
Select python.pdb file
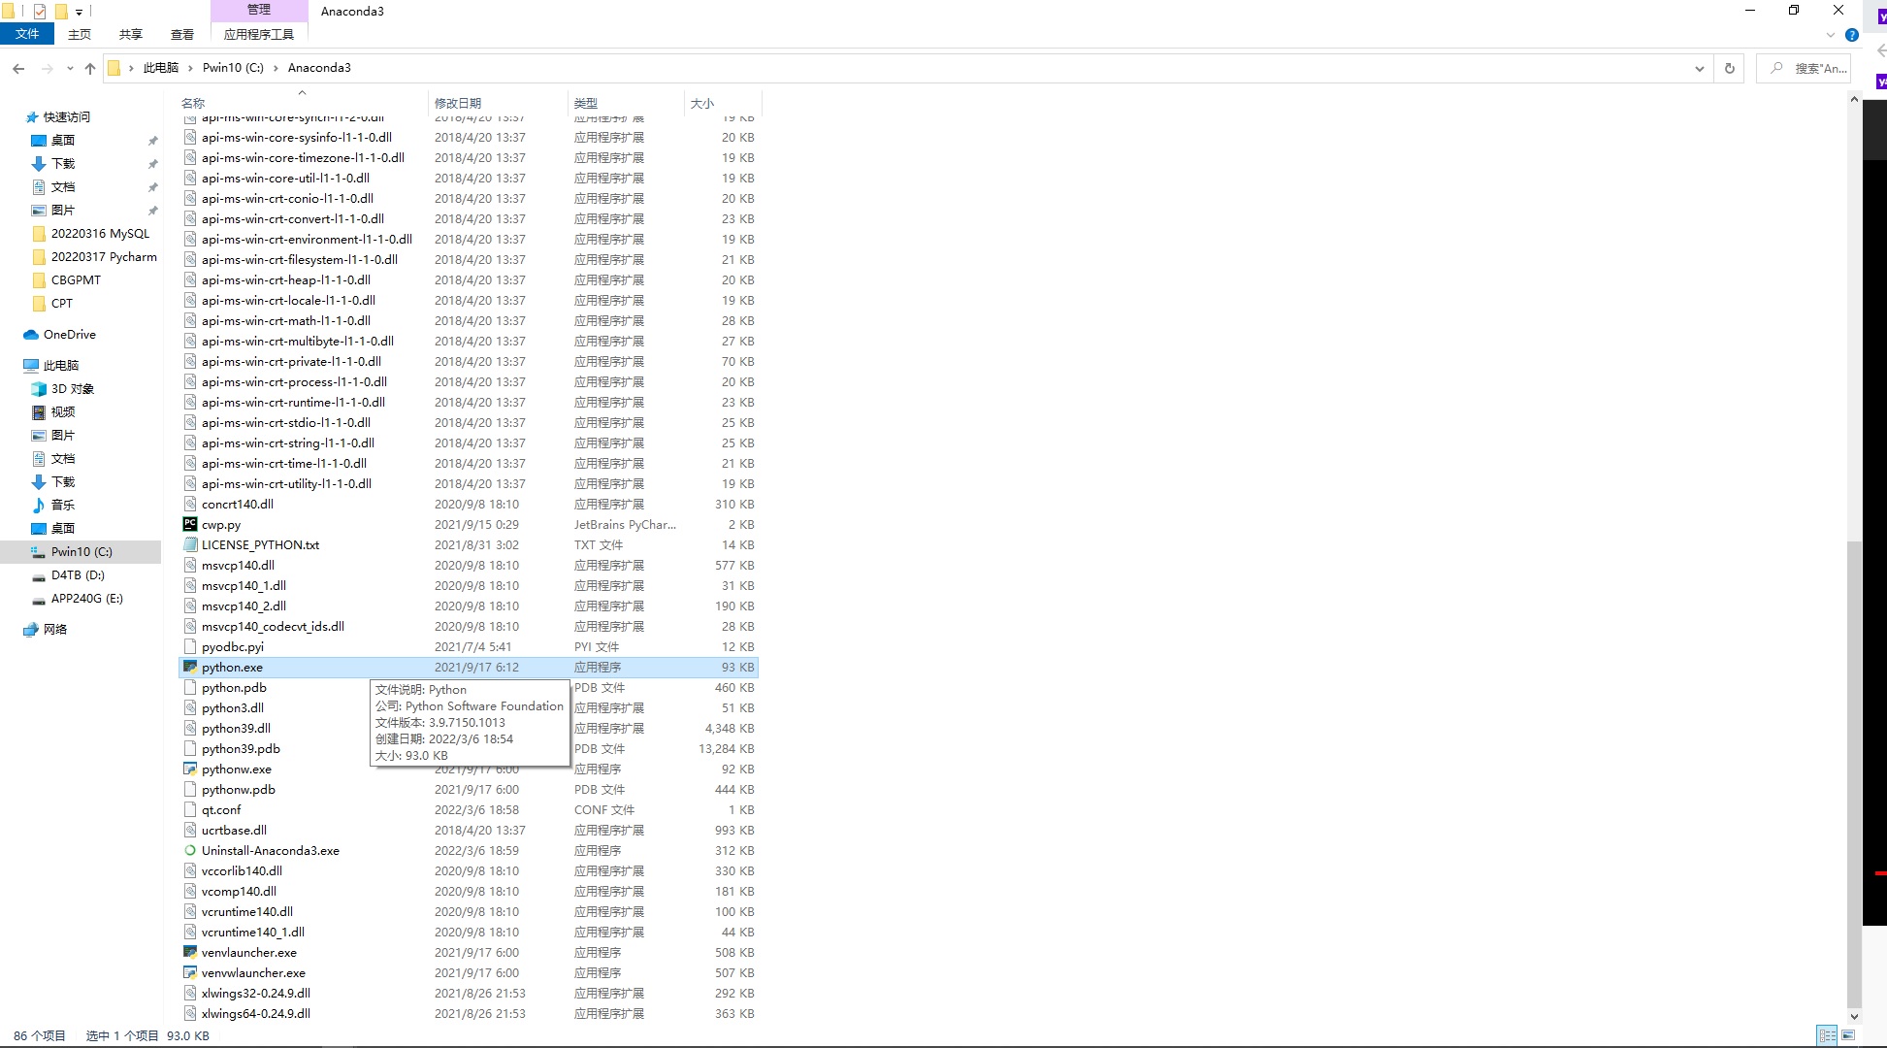pos(234,687)
